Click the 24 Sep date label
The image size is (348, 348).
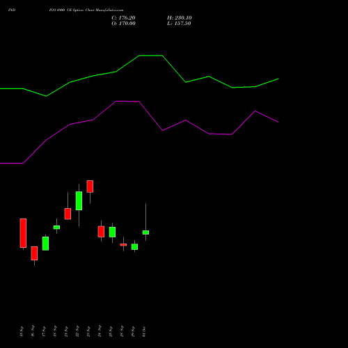point(100,331)
